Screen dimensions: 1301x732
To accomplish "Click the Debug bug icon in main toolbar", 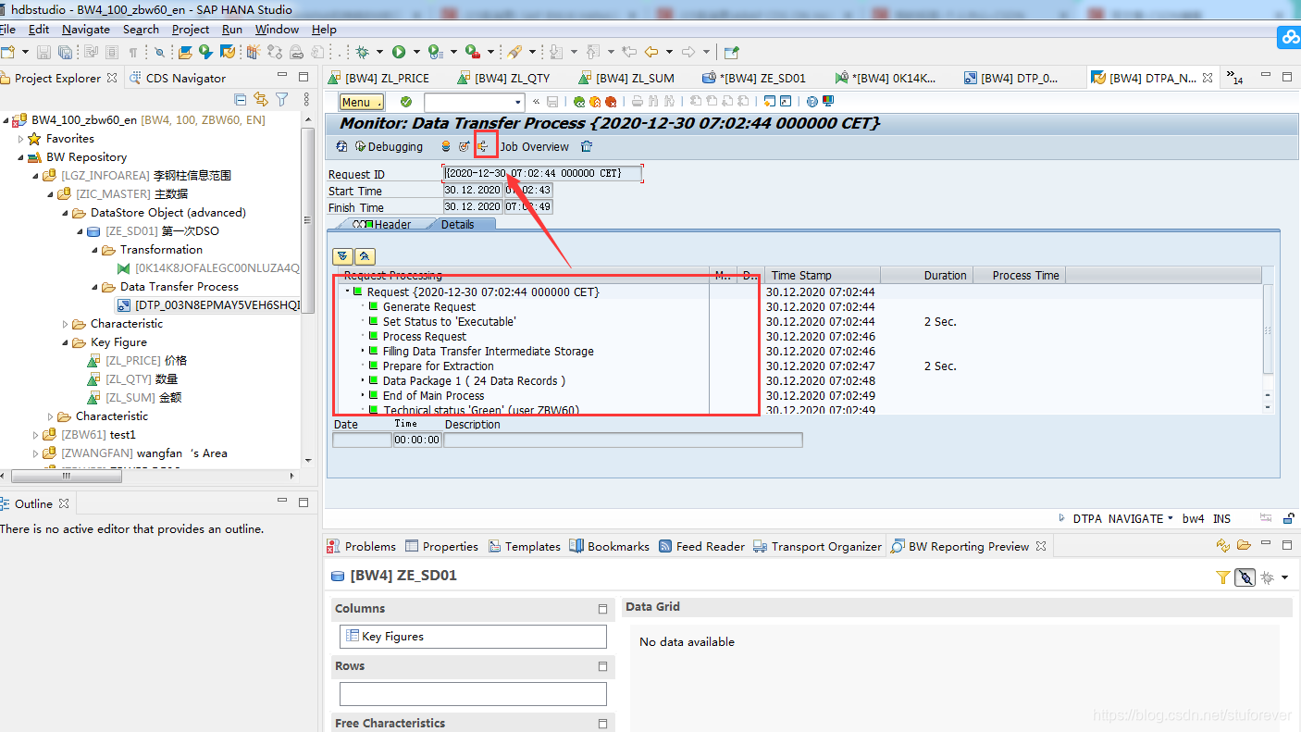I will pos(364,52).
